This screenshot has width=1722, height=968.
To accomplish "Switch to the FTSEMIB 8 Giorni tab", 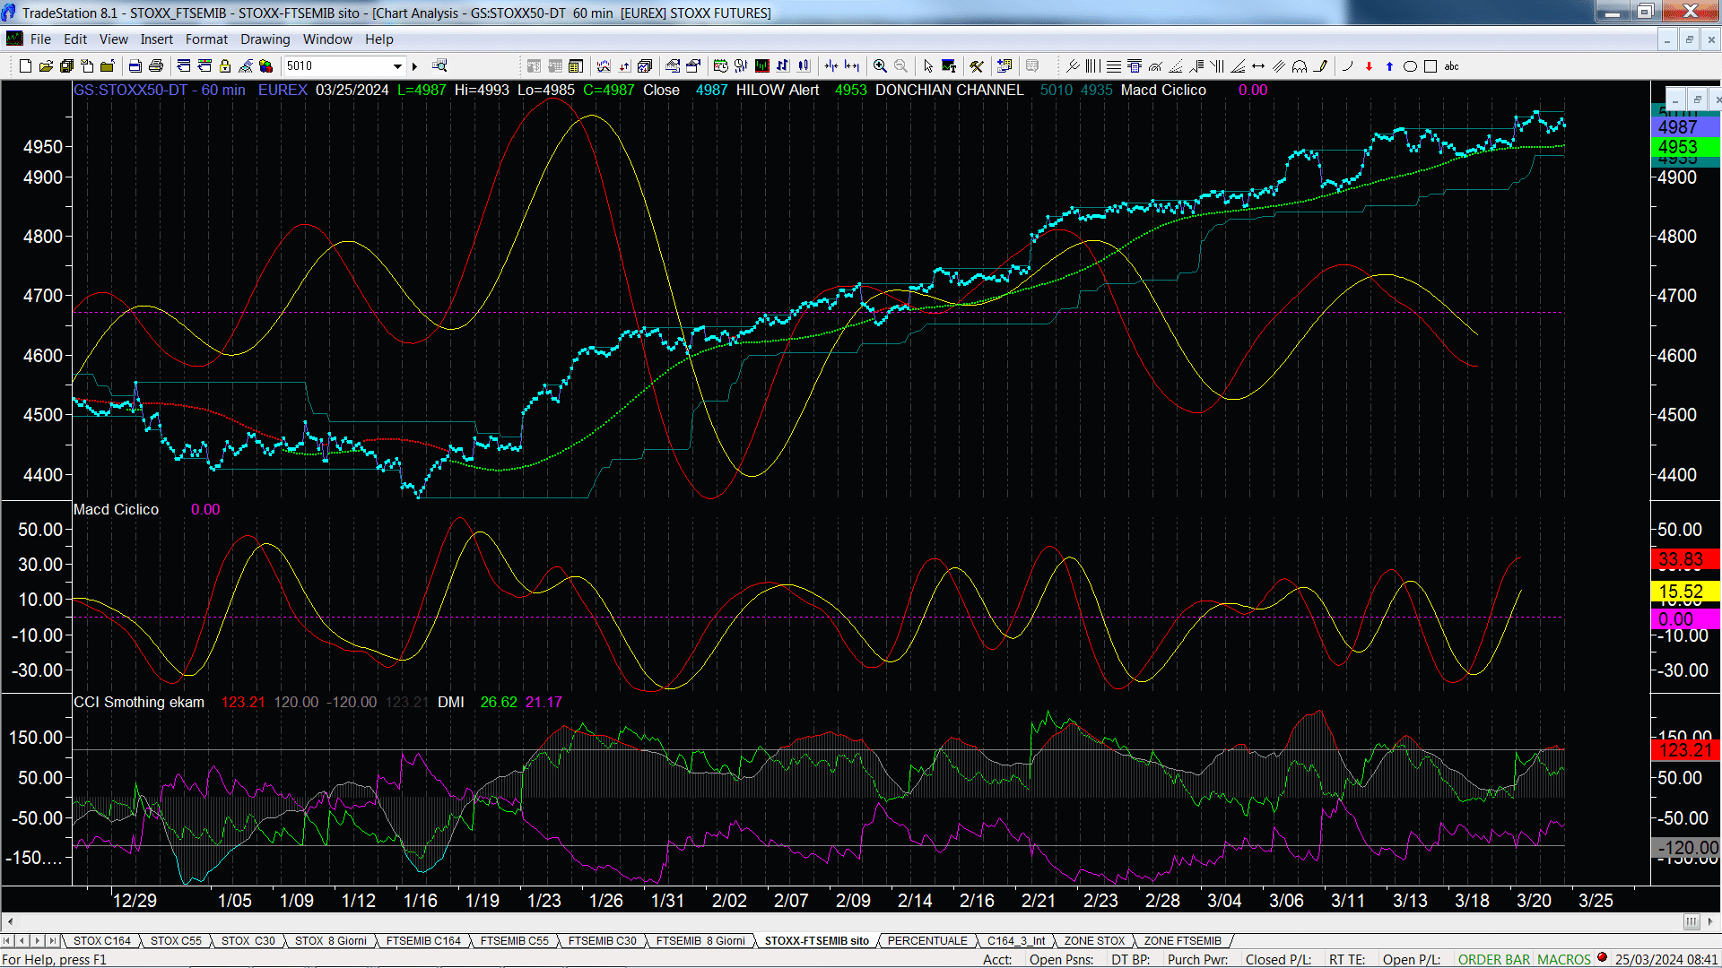I will (x=700, y=941).
